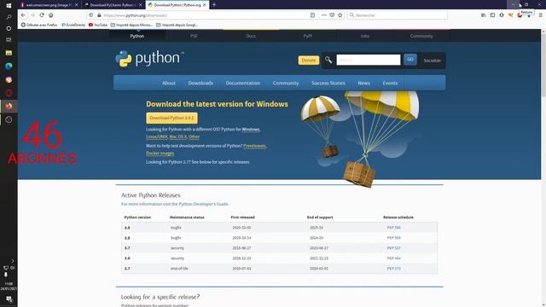Toggle reader view in address bar
The height and width of the screenshot is (307, 546).
pos(312,15)
